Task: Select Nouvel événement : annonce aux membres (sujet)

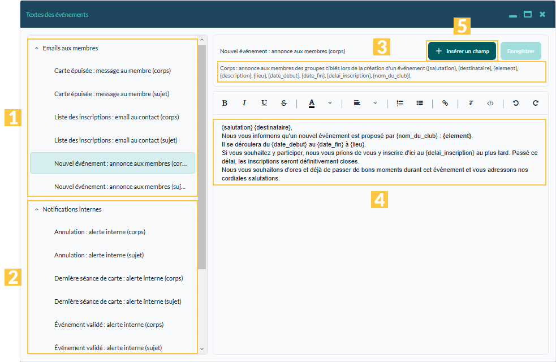Action: click(113, 187)
